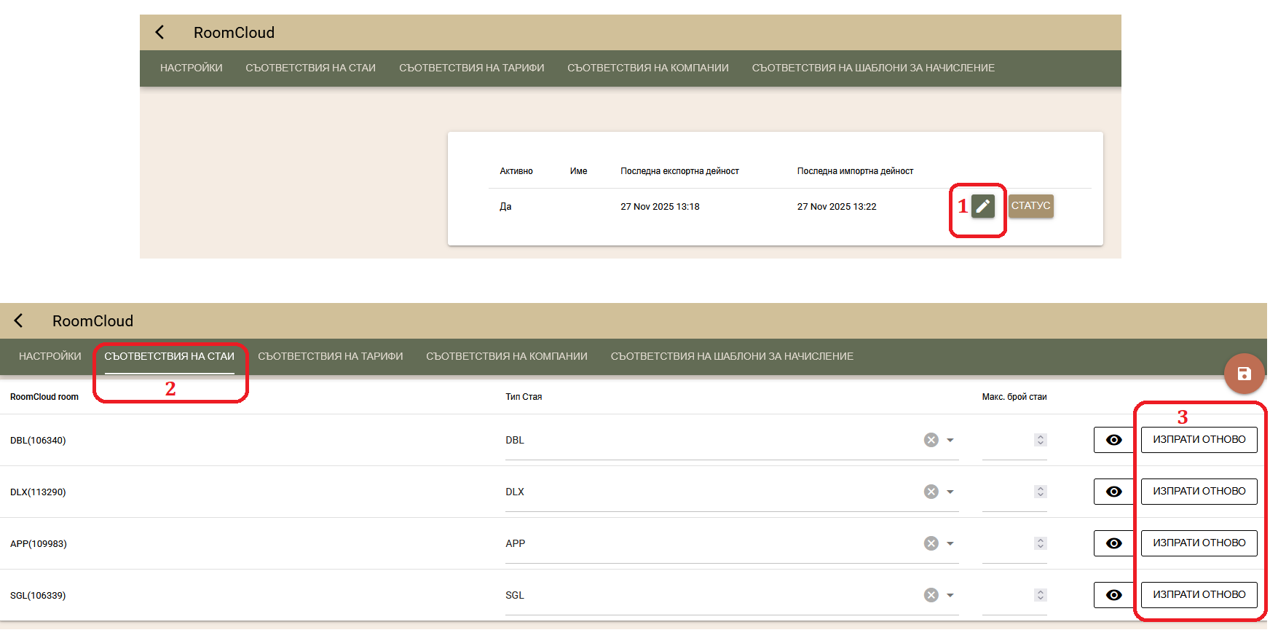
Task: Click the Тип Стая column header
Action: [x=524, y=397]
